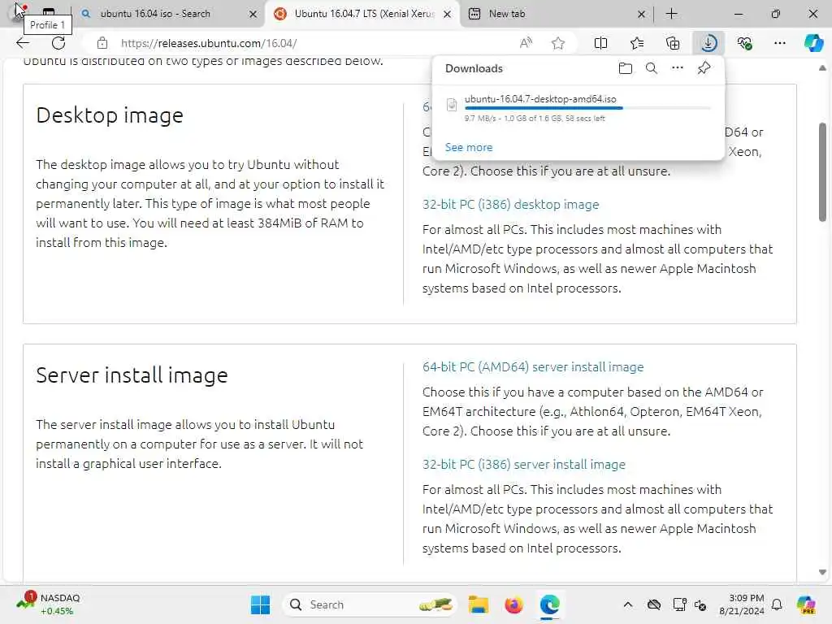This screenshot has height=624, width=832.
Task: Open the Read aloud icon in address bar
Action: (x=526, y=43)
